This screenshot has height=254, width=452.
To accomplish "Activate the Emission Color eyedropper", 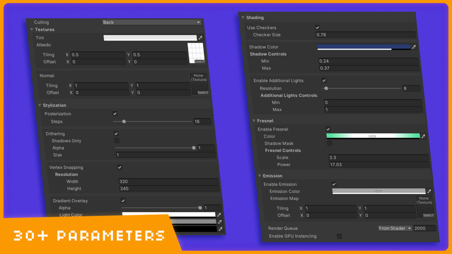I will 429,192.
